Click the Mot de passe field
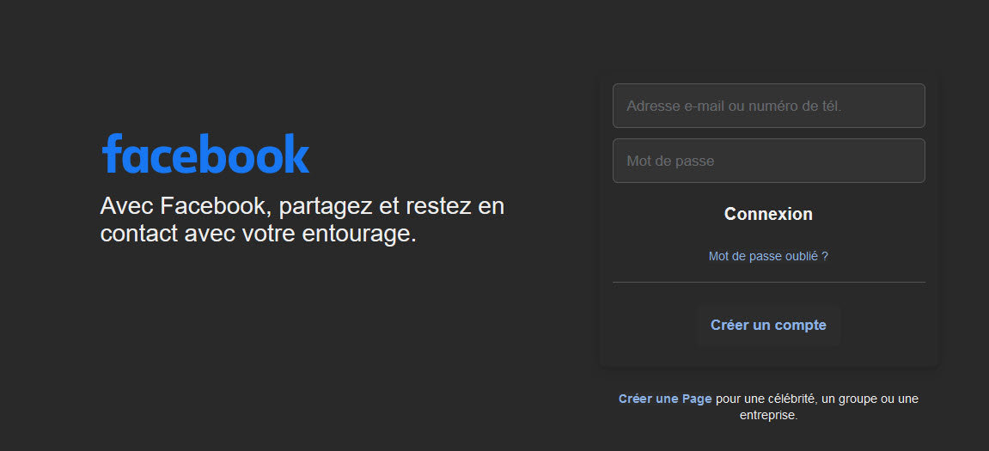 point(768,161)
